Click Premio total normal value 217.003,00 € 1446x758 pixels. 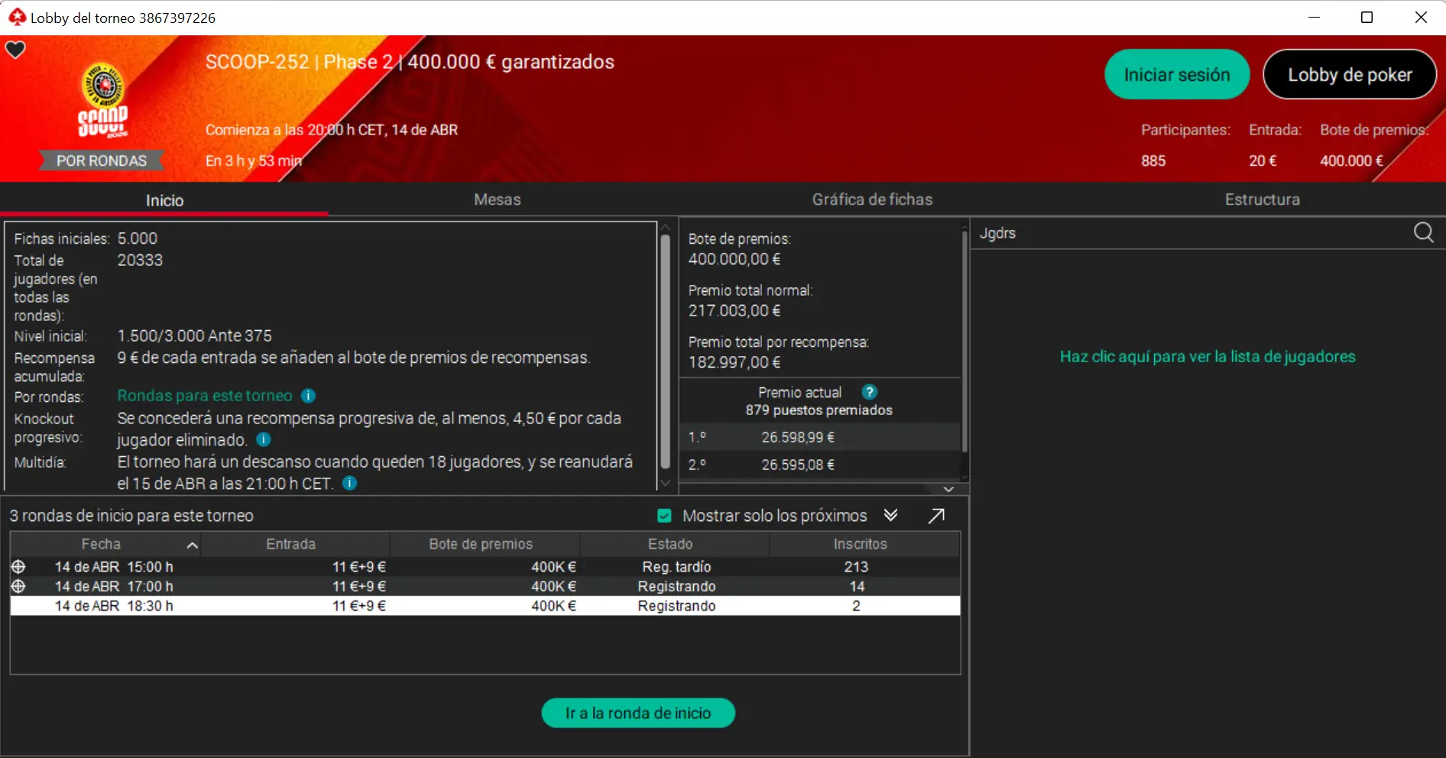734,310
